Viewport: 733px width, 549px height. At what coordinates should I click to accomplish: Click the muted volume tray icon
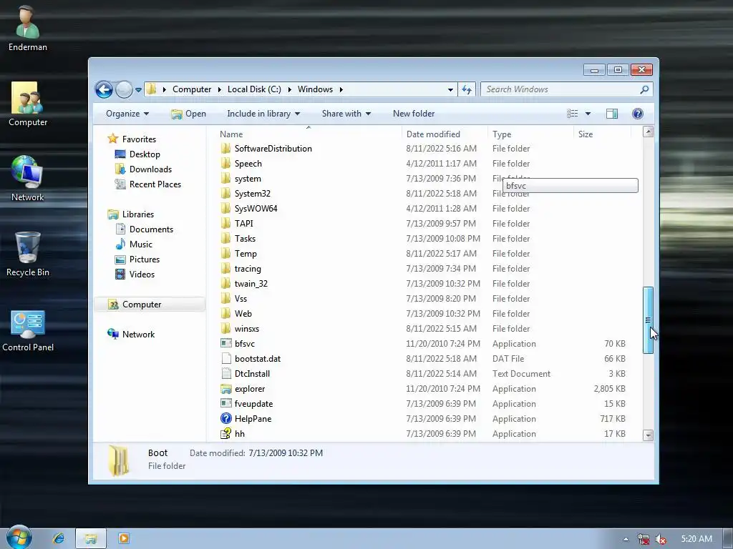(660, 539)
